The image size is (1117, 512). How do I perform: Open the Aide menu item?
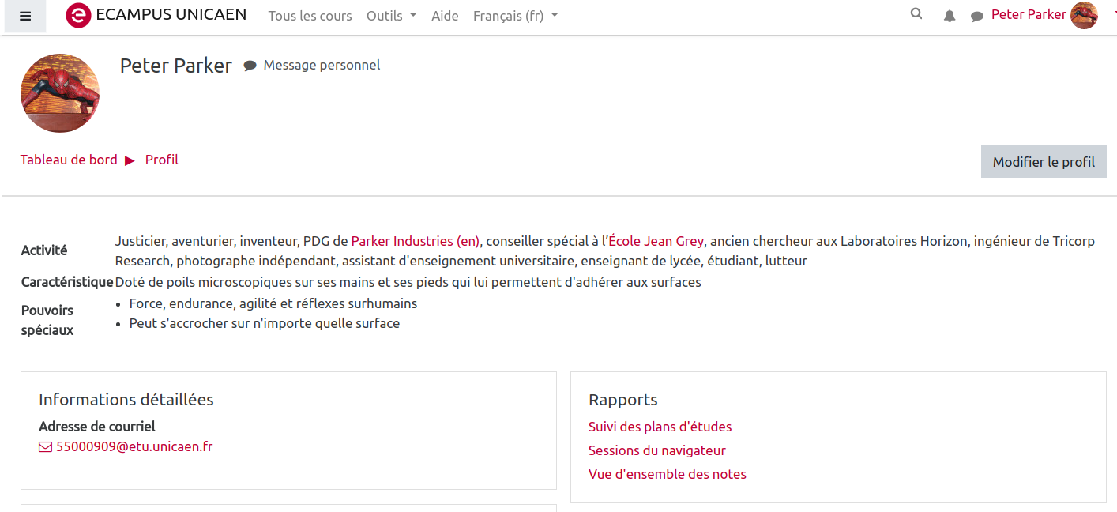[x=445, y=16]
